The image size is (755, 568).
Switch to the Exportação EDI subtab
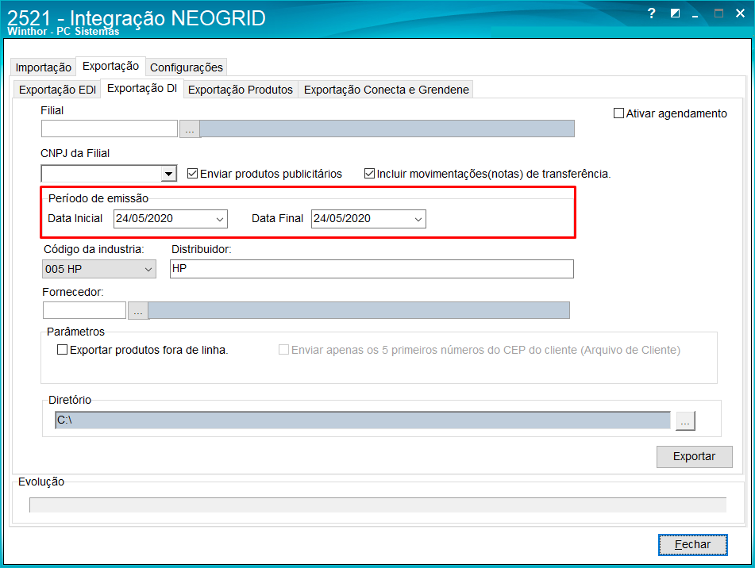(57, 90)
